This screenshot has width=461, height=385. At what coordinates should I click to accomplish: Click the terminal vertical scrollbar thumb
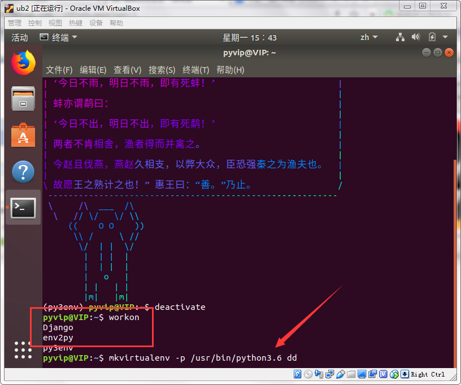[455, 264]
